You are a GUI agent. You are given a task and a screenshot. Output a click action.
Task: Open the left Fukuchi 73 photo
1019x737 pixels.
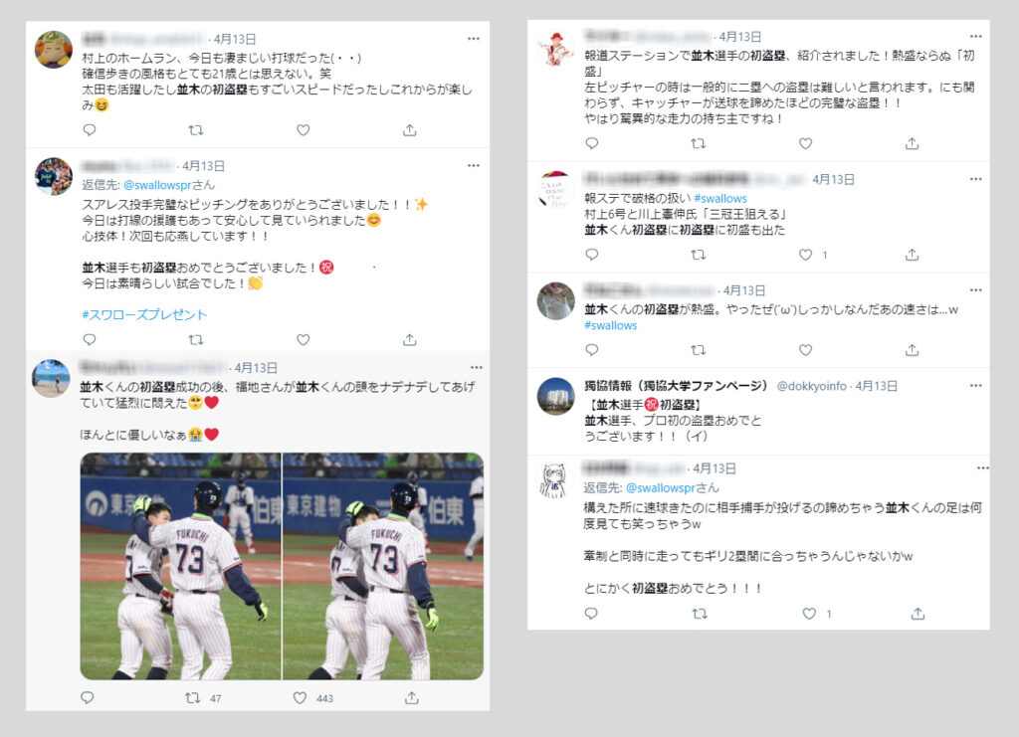click(180, 566)
